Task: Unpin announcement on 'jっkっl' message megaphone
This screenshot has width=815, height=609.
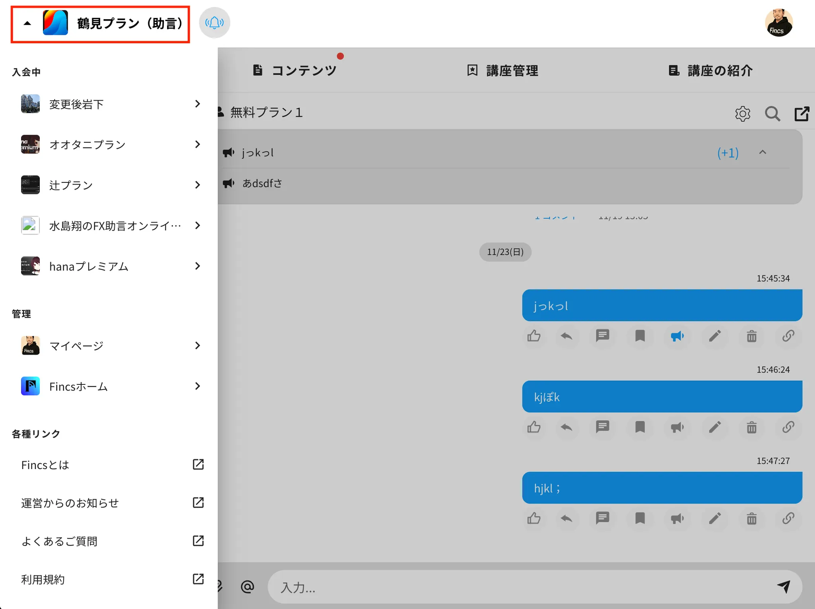Action: [x=677, y=336]
